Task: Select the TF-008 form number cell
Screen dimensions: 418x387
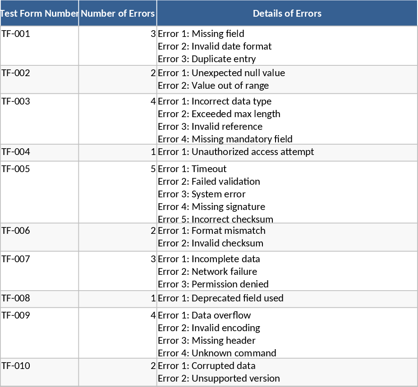Action: 39,299
